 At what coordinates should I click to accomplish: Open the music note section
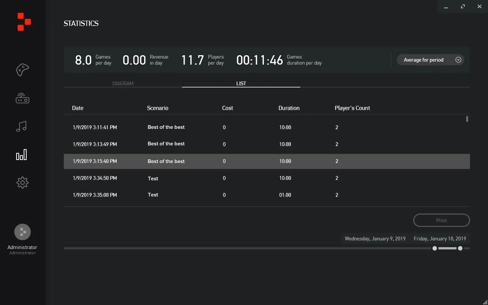tap(22, 127)
